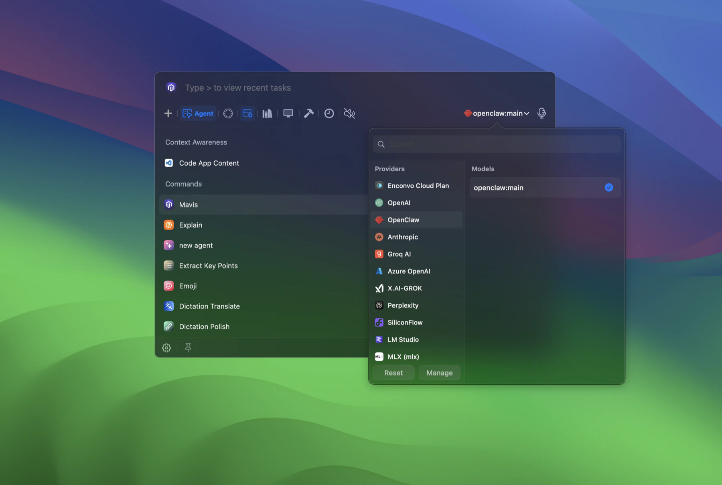Viewport: 722px width, 485px height.
Task: Click the Commands section heading
Action: click(184, 184)
